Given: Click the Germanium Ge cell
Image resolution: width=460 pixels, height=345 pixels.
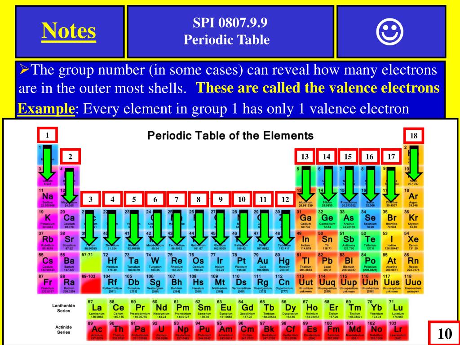Looking at the screenshot, I should 327,219.
